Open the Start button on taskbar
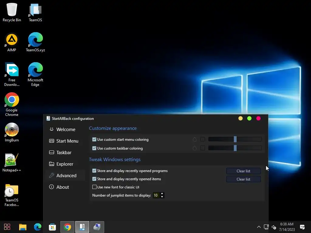The width and height of the screenshot is (311, 233). pyautogui.click(x=7, y=227)
